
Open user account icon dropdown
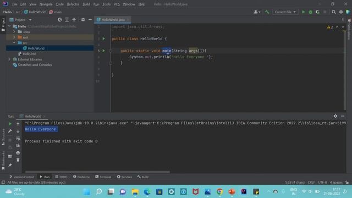[x=257, y=12]
